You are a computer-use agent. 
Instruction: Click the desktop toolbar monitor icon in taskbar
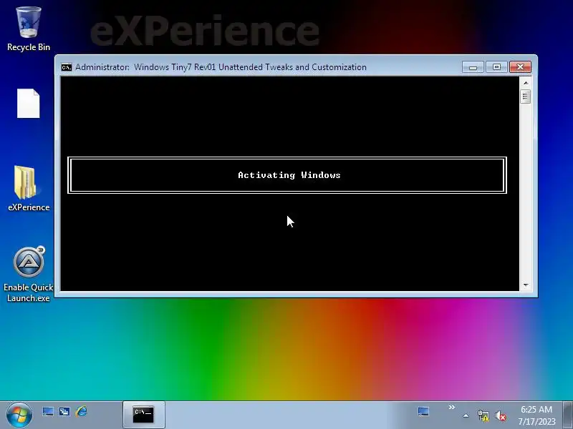(423, 412)
